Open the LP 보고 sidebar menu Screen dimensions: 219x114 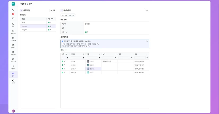[13, 46]
